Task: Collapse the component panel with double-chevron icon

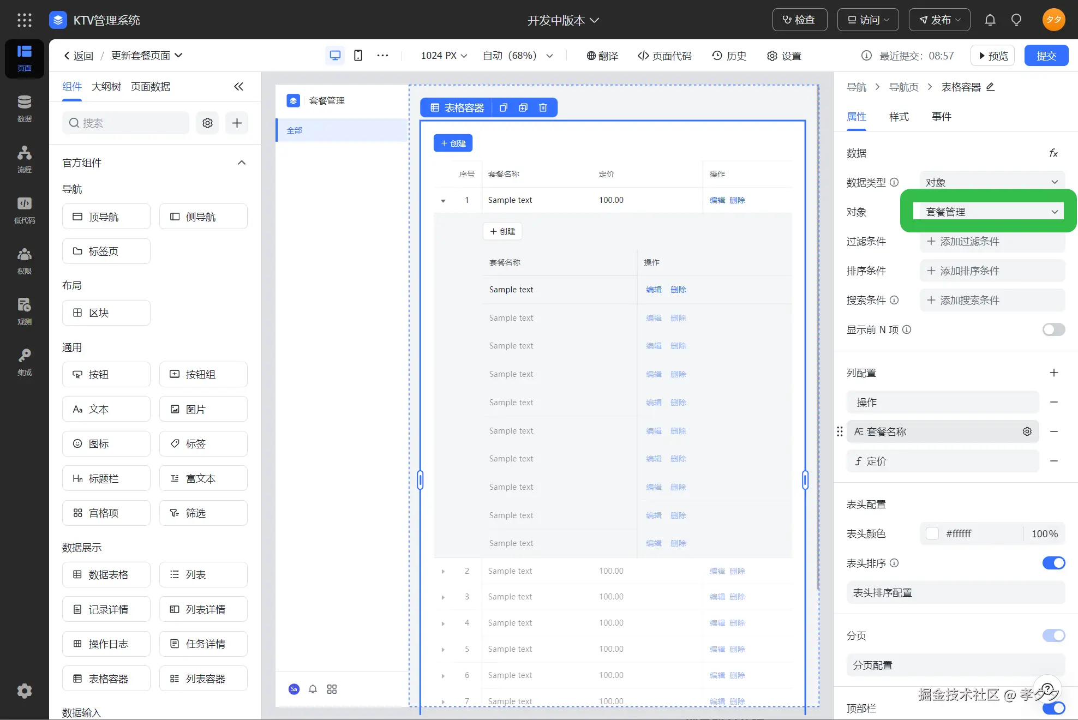Action: point(238,86)
